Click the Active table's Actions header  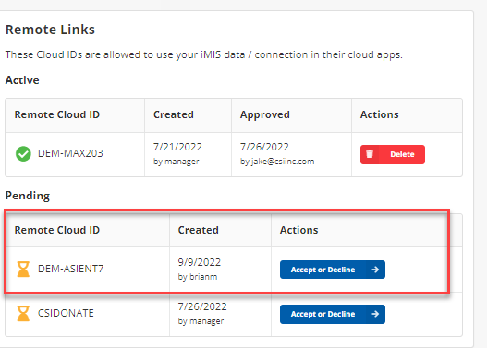pos(379,114)
